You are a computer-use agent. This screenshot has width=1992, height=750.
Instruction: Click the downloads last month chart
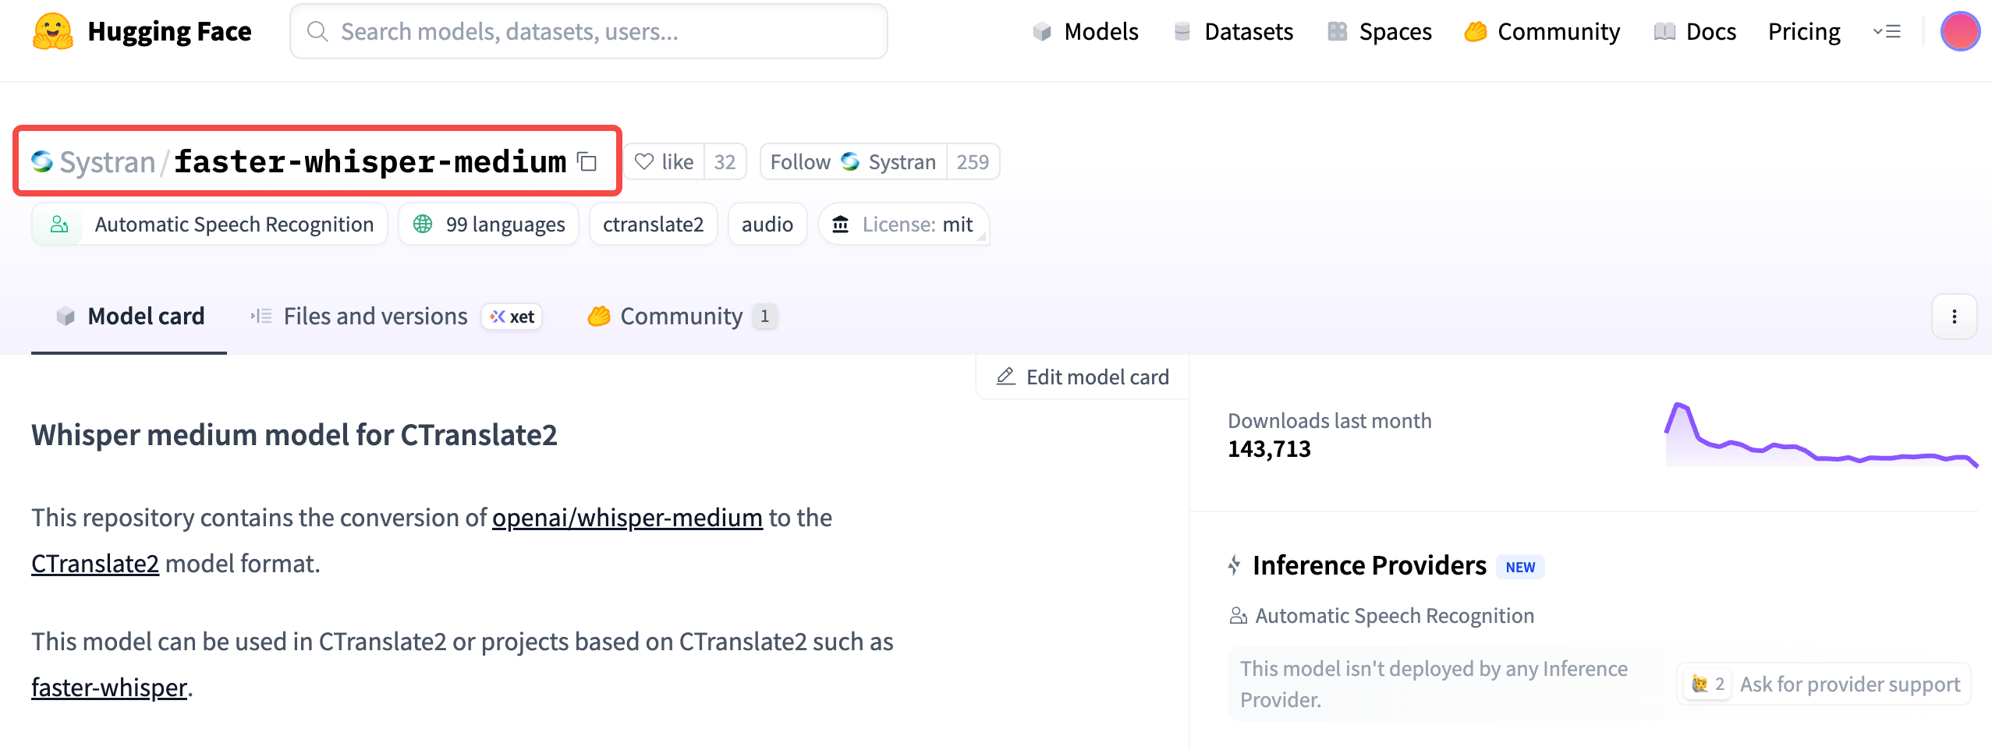coord(1821,434)
